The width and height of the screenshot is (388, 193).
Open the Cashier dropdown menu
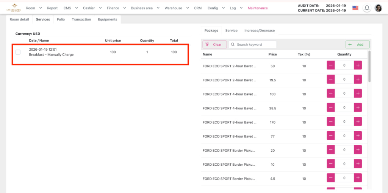(x=91, y=8)
